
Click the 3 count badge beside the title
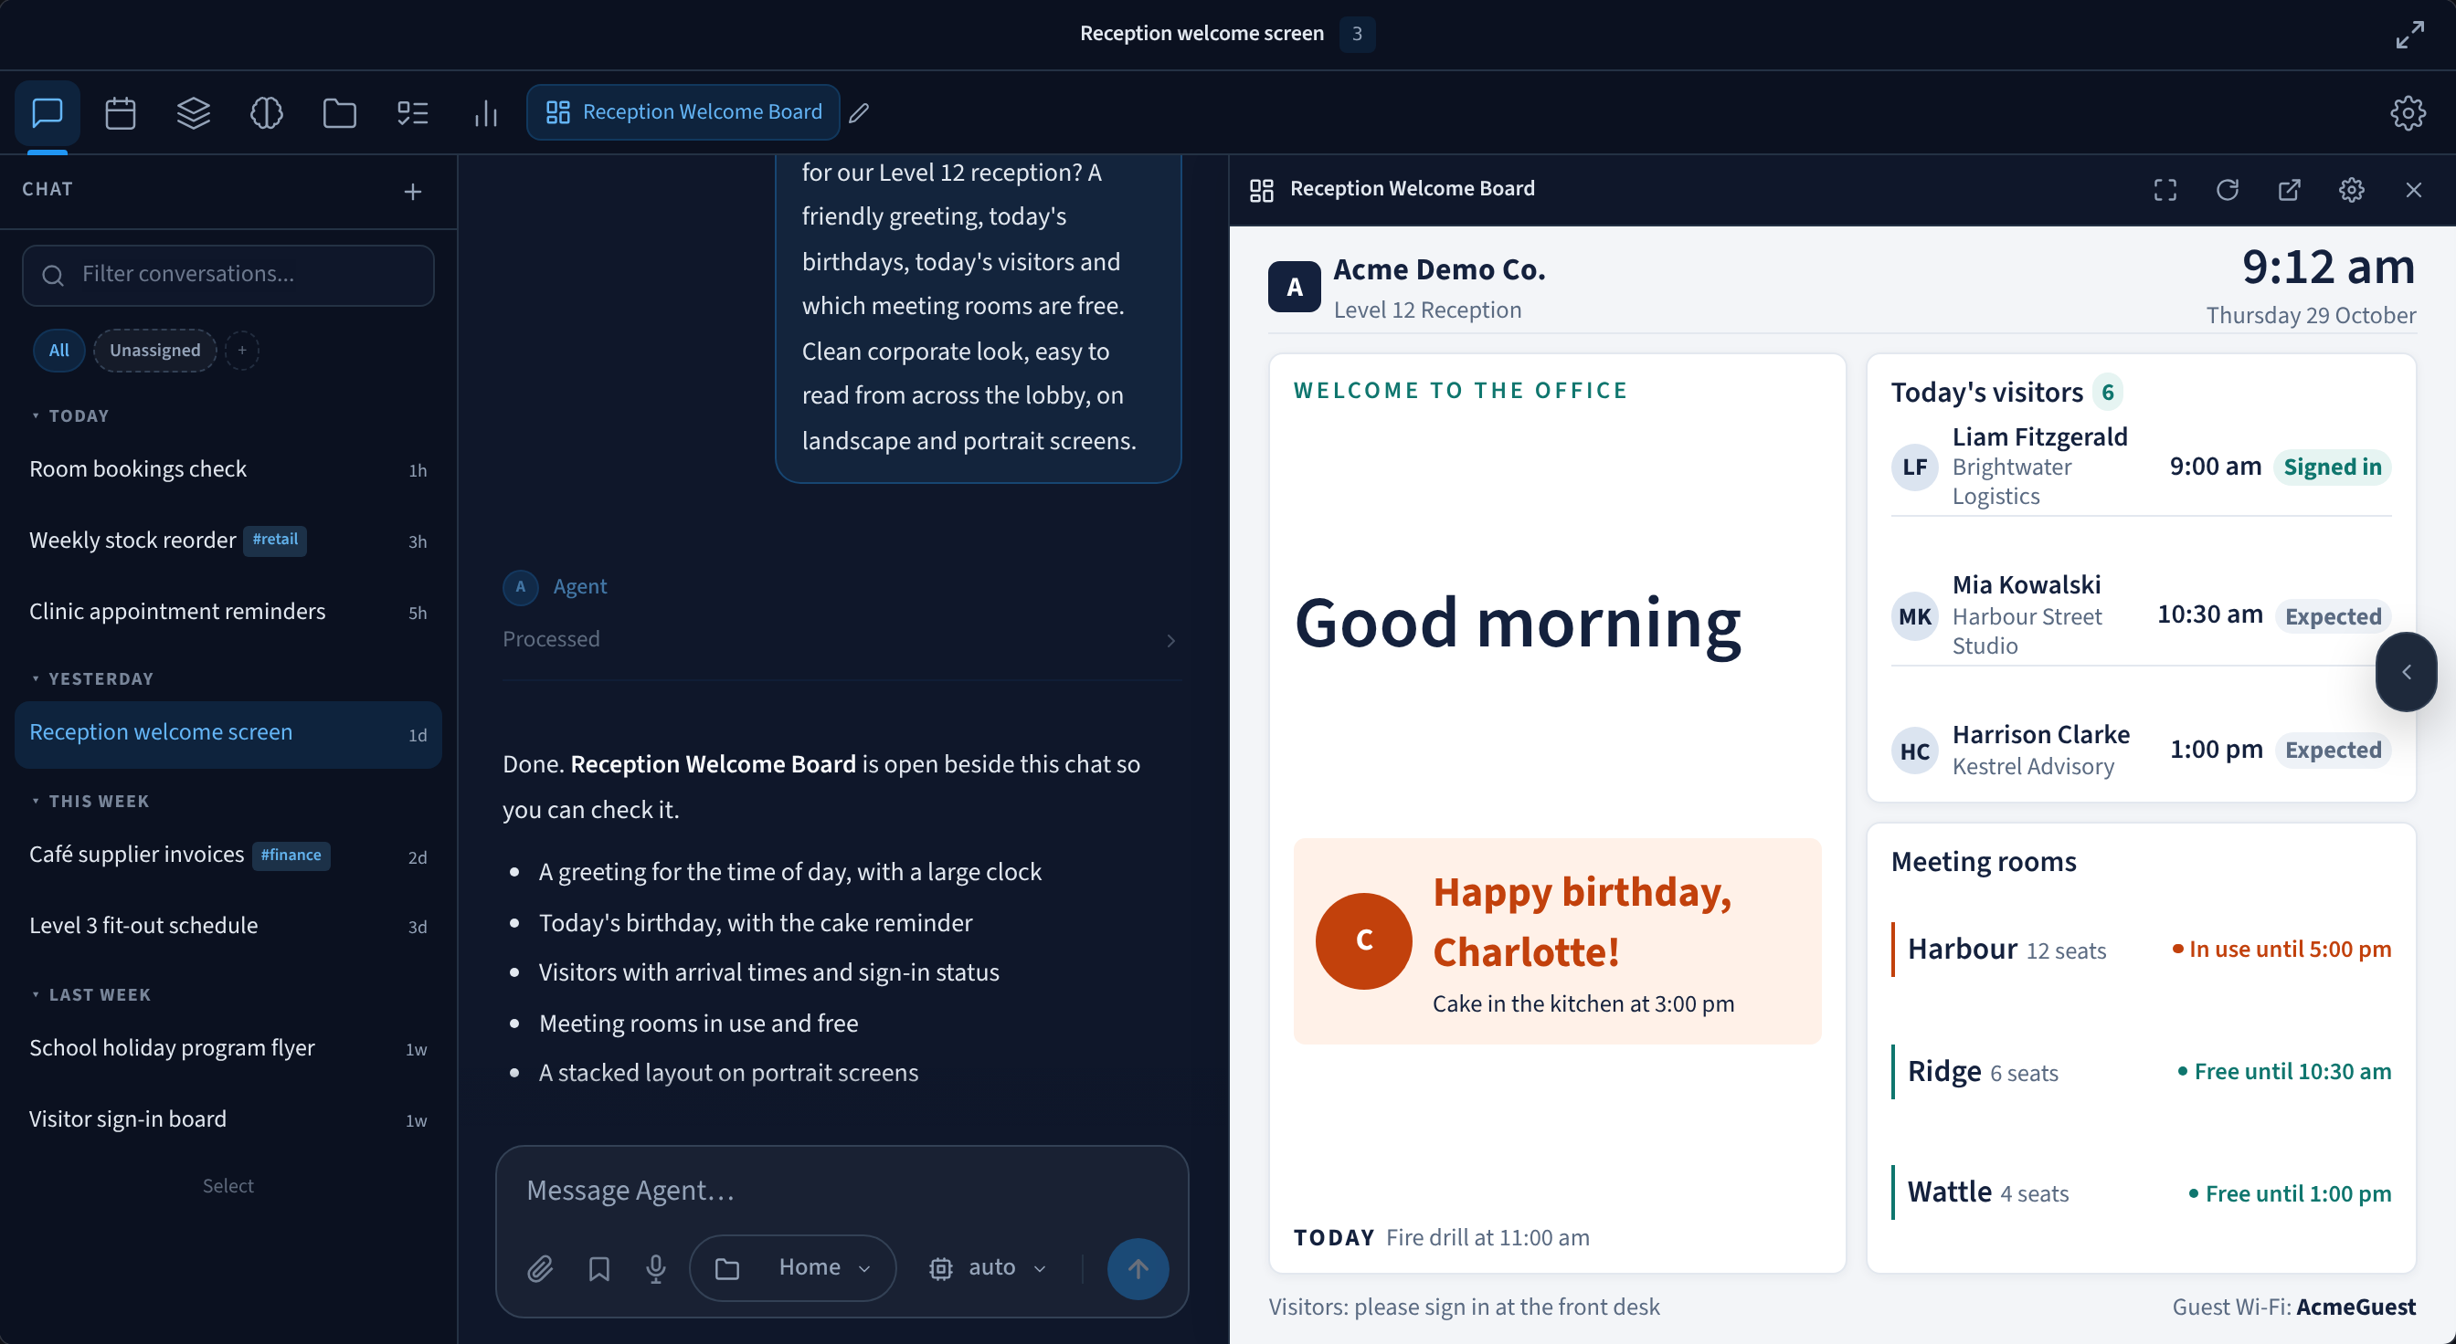coord(1357,34)
